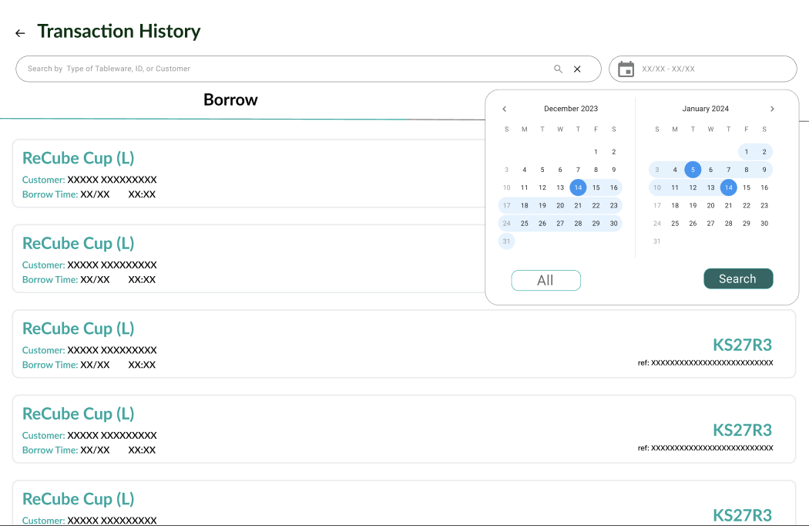
Task: Select December 14 in the calendar
Action: click(x=578, y=187)
